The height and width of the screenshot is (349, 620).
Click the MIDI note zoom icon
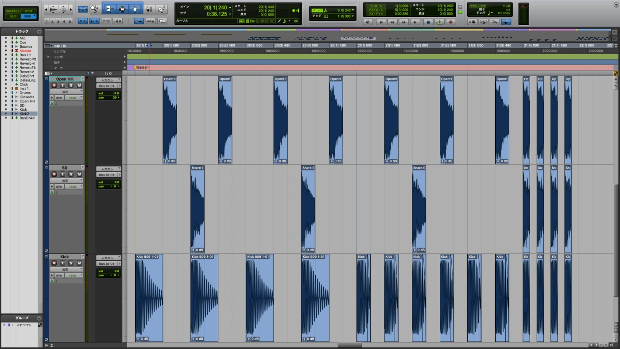[63, 9]
